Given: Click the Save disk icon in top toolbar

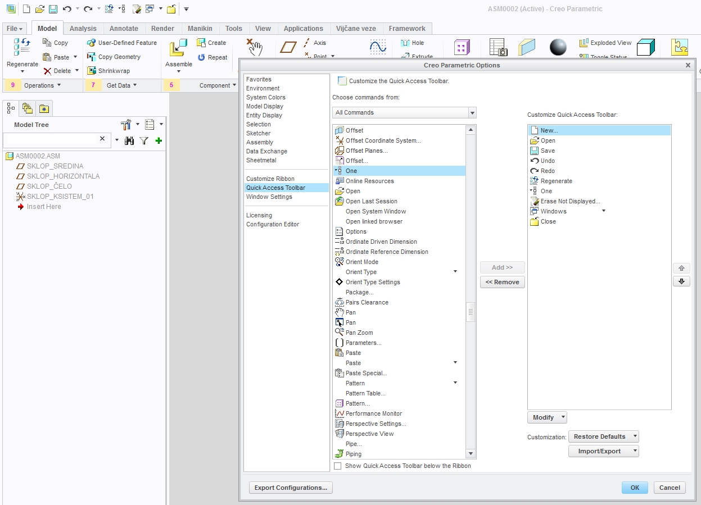Looking at the screenshot, I should pyautogui.click(x=53, y=9).
